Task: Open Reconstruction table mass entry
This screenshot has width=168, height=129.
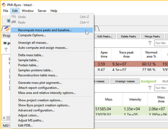Action: [52, 75]
